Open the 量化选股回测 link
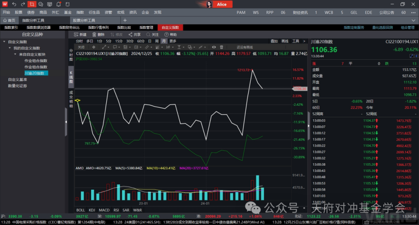The image size is (419, 225). click(382, 28)
